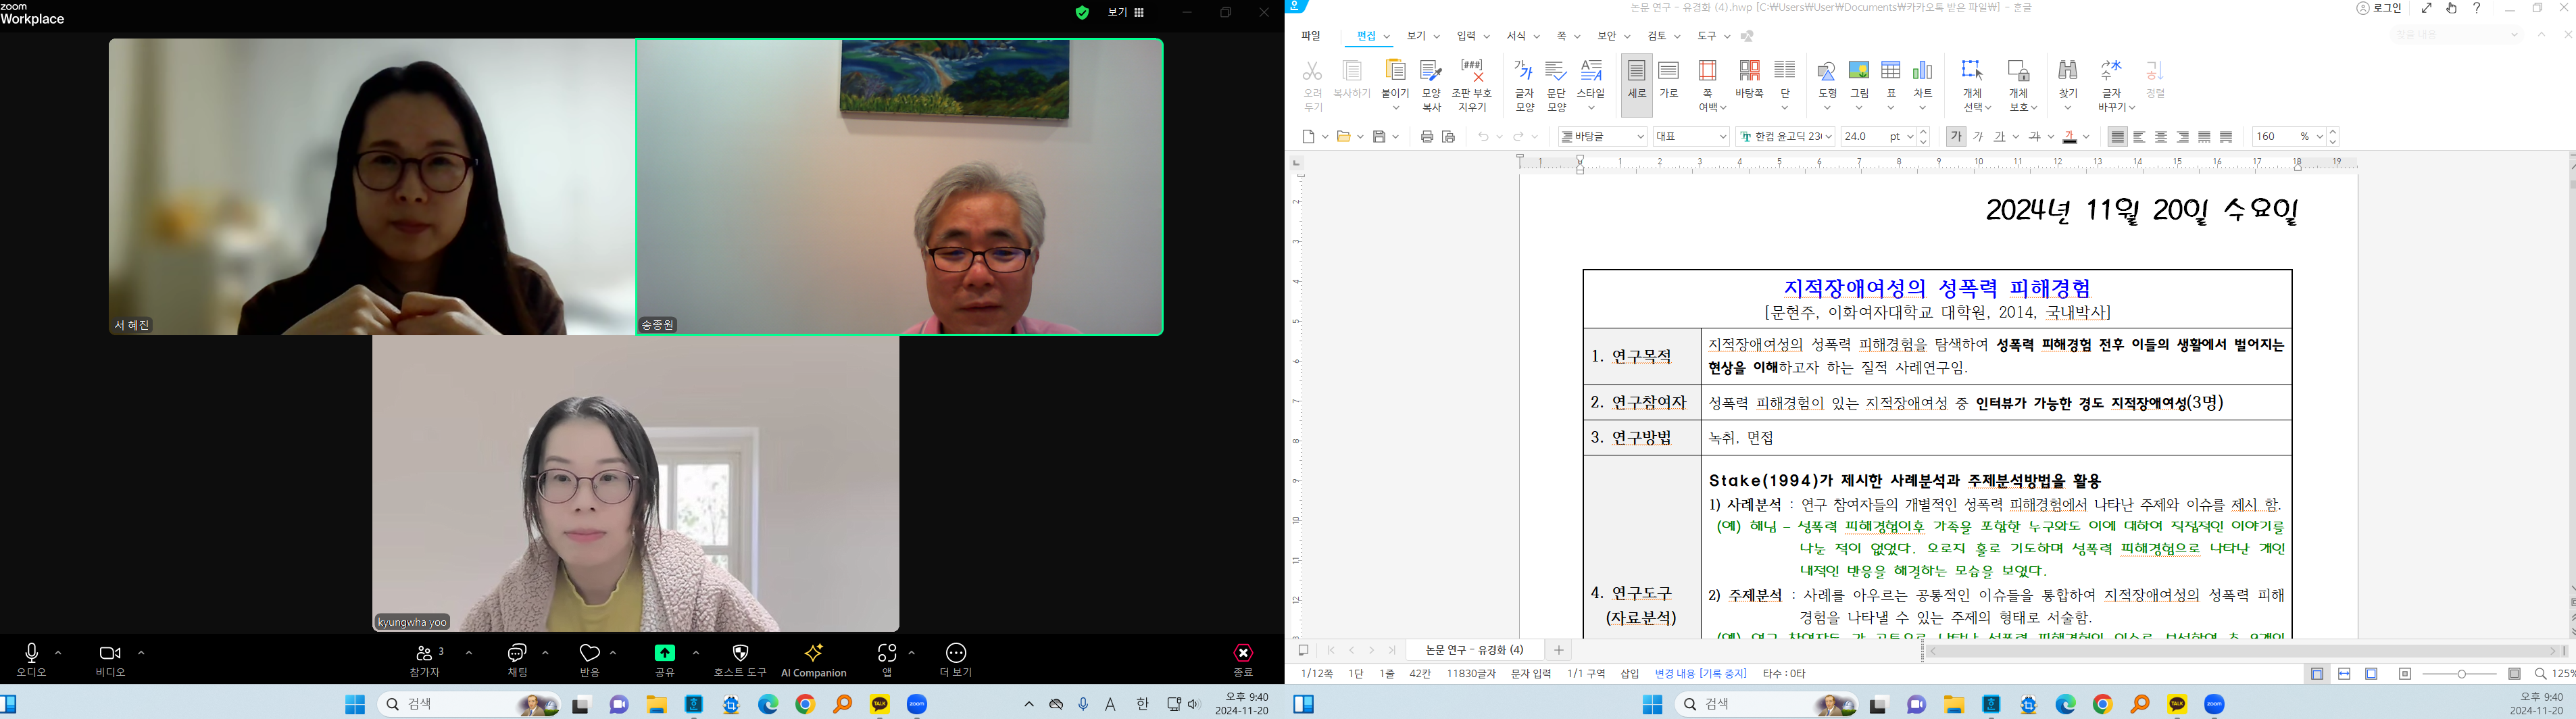The height and width of the screenshot is (719, 2576).
Task: Toggle center paragraph alignment
Action: 2161,136
